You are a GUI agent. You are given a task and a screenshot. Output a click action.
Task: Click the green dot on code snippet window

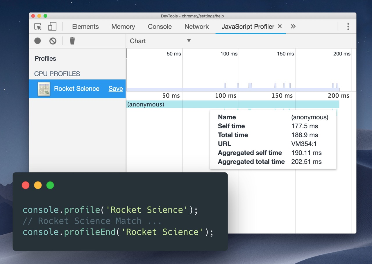50,185
